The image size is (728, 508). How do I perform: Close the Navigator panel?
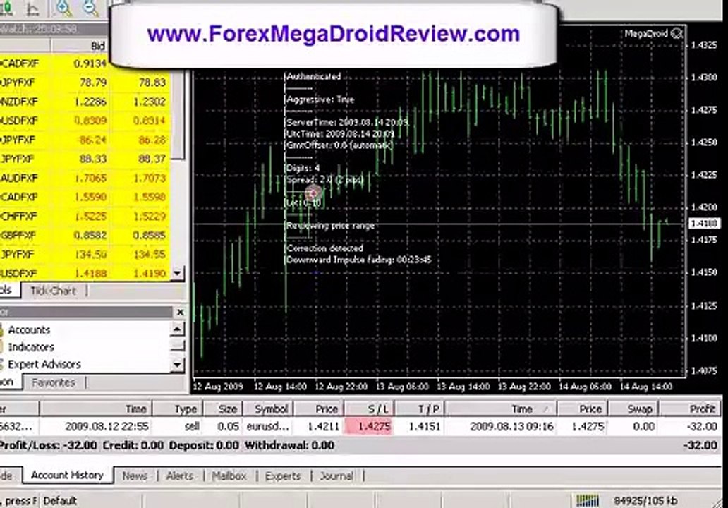click(x=180, y=313)
